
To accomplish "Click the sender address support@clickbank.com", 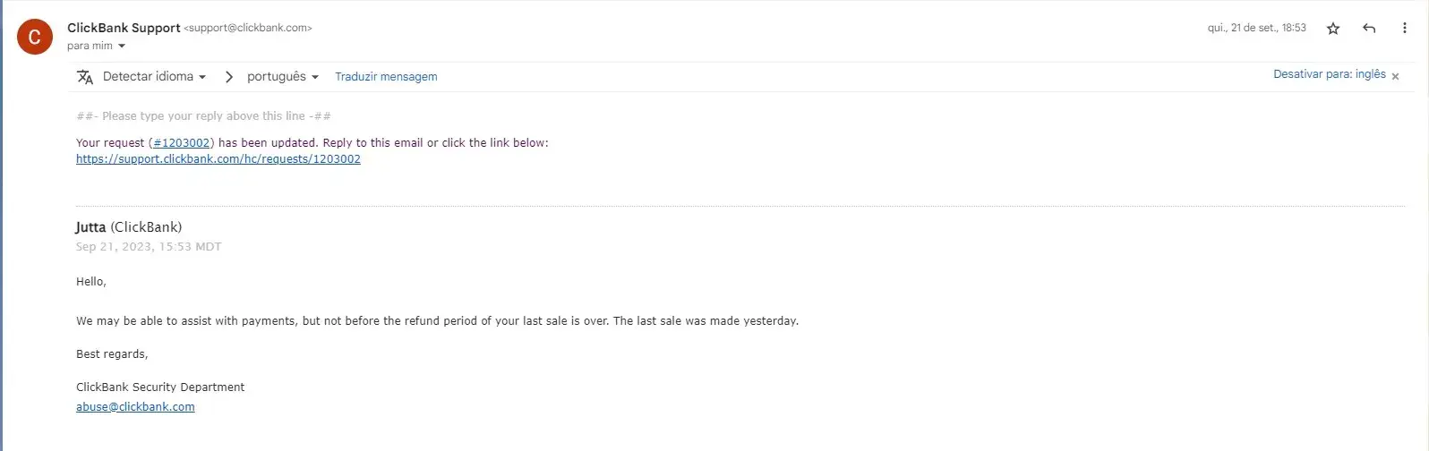I will [x=248, y=29].
